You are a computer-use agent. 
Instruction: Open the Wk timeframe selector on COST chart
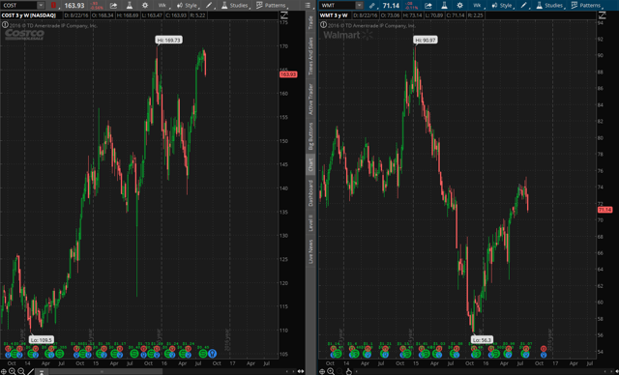[x=162, y=5]
